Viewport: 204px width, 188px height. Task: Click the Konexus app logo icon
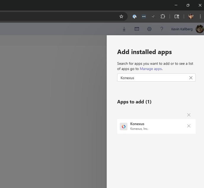click(x=123, y=126)
